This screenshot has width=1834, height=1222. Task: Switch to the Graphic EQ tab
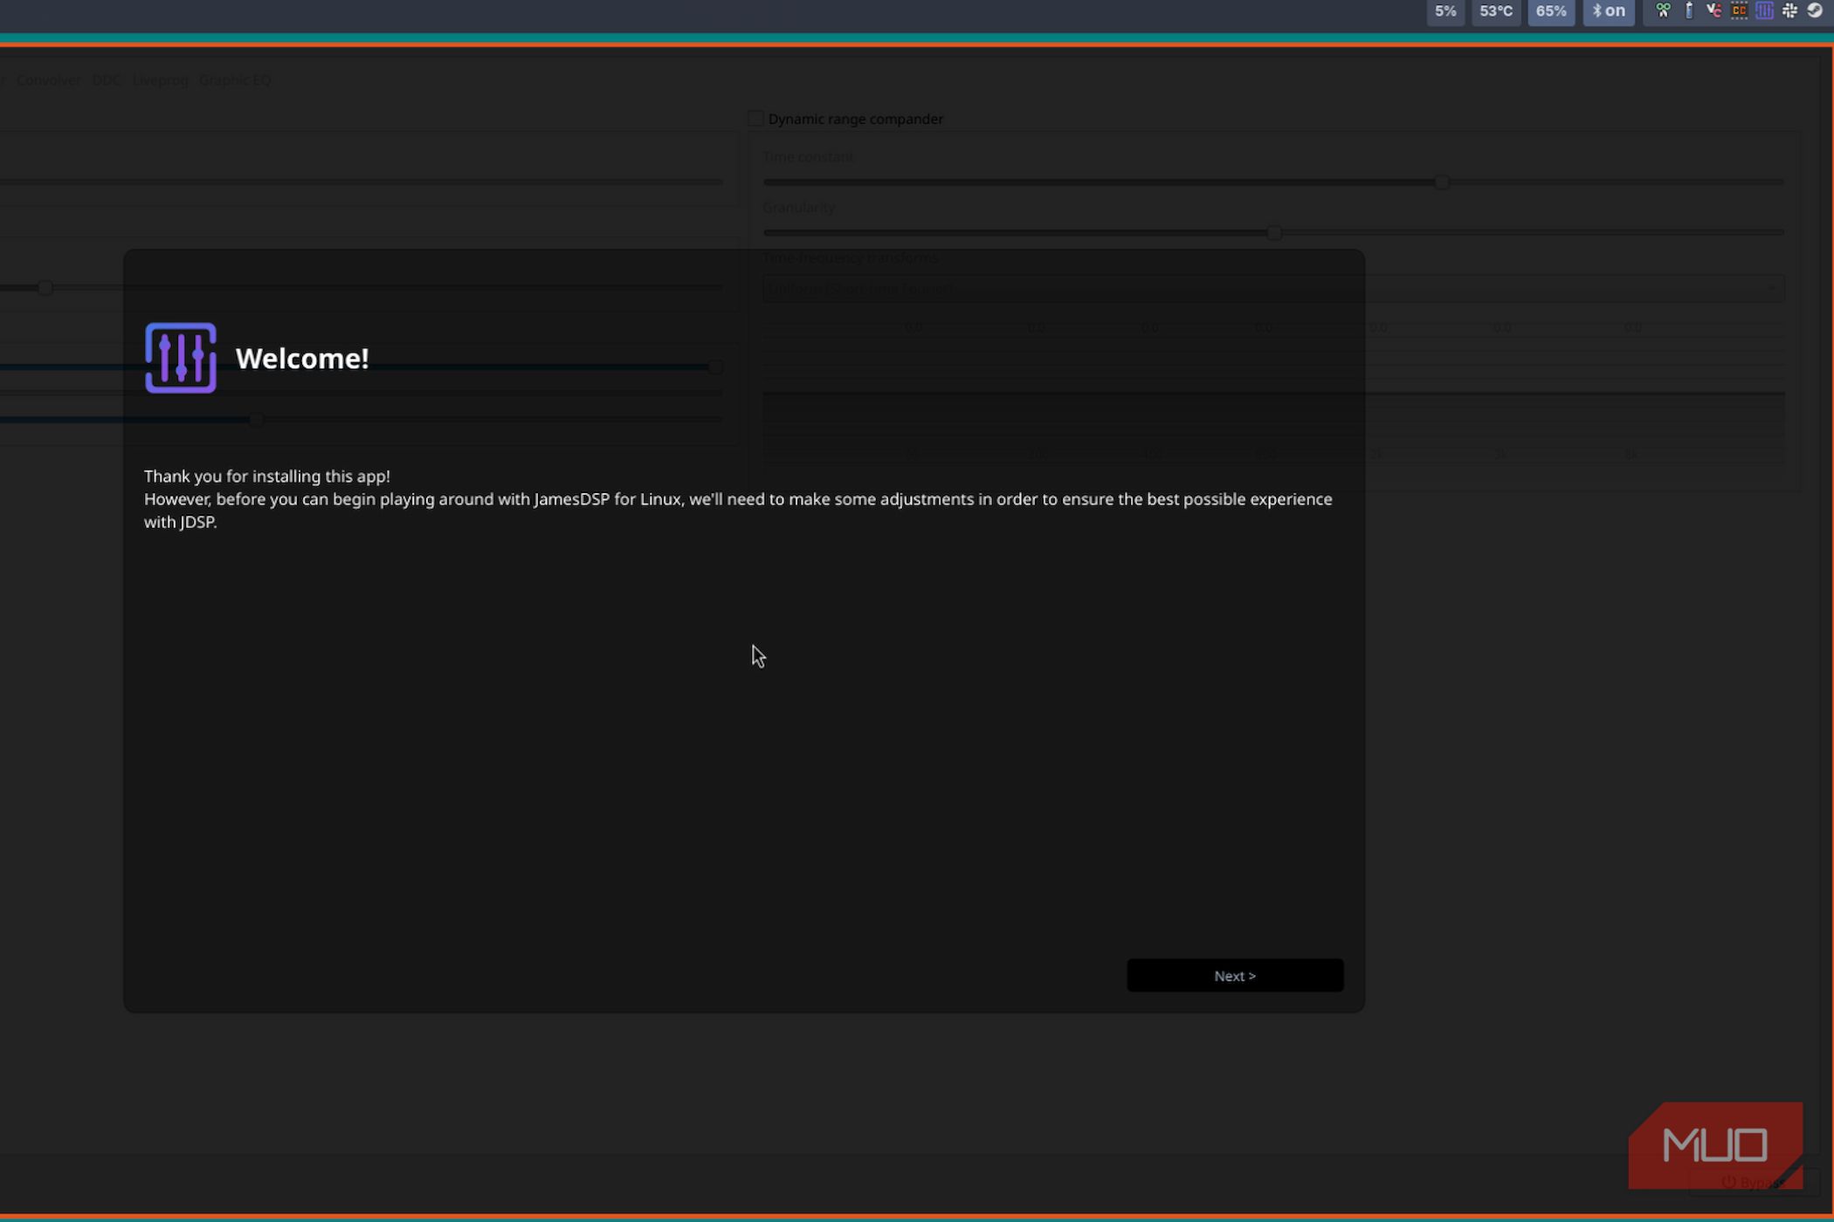pyautogui.click(x=235, y=80)
